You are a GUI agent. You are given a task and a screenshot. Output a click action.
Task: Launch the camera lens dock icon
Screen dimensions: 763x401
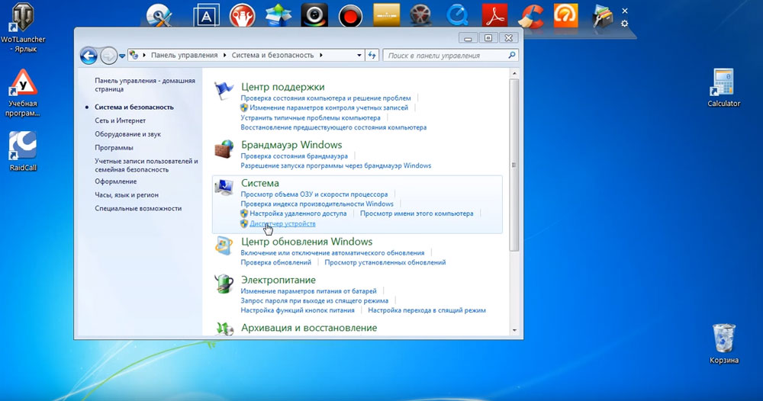click(314, 15)
